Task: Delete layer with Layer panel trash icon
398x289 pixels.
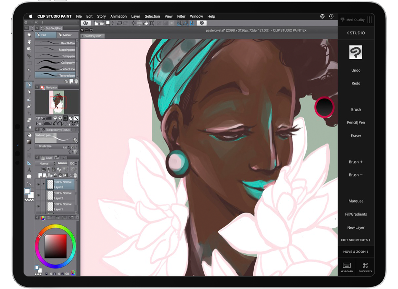Action: click(x=75, y=175)
